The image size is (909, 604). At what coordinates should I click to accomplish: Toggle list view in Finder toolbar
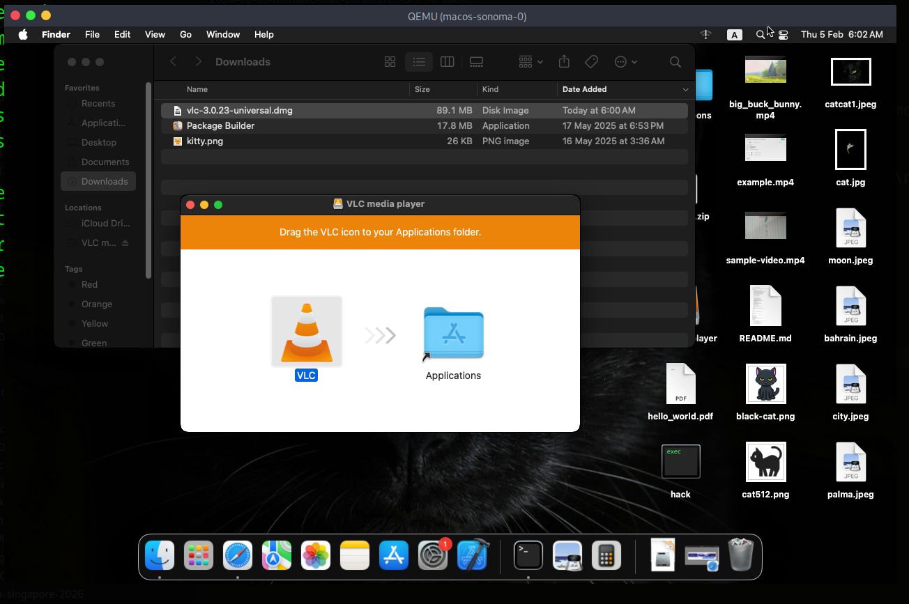(419, 62)
